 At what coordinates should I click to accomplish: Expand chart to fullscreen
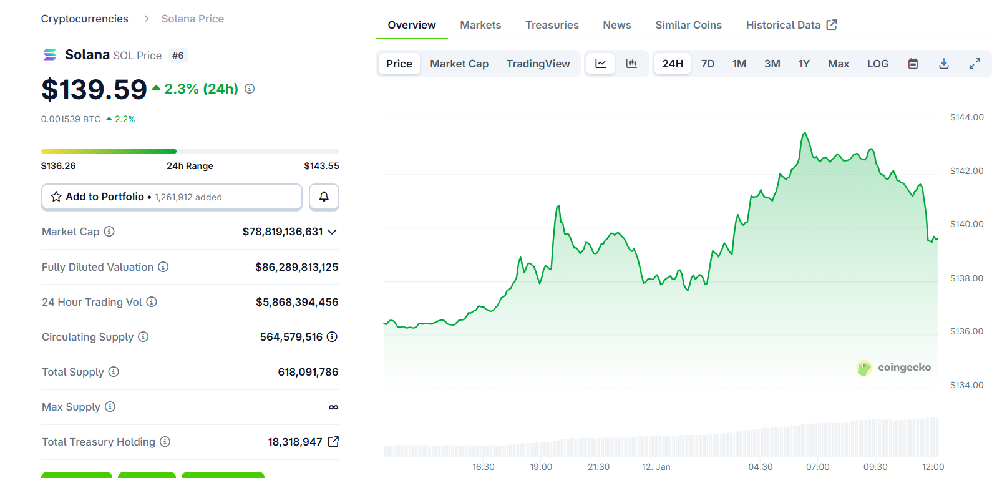(x=975, y=64)
